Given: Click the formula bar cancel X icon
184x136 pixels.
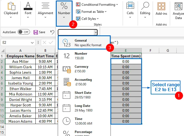Looking at the screenshot, I should 44,42.
